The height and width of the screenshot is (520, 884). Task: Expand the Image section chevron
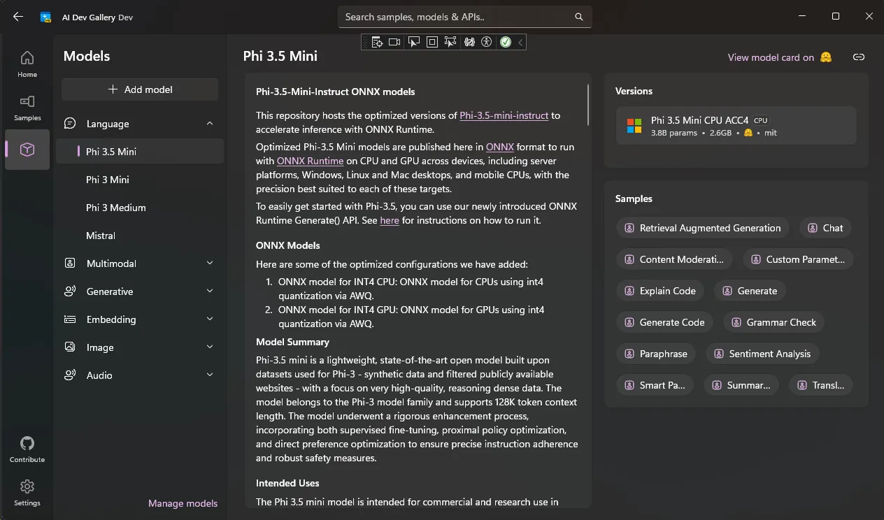210,347
